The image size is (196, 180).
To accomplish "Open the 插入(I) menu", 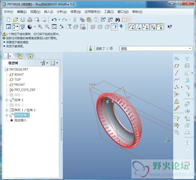I will 49,12.
